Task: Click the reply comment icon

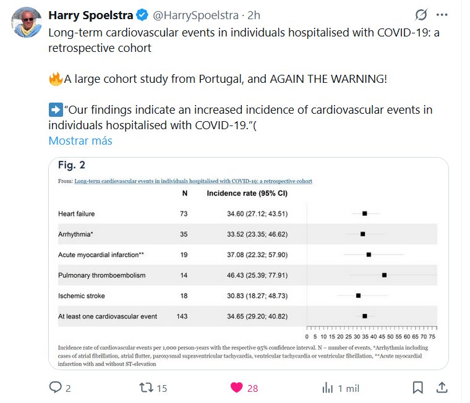Action: click(x=56, y=388)
